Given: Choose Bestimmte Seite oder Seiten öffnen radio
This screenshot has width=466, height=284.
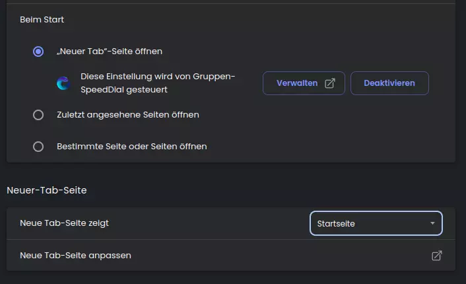Looking at the screenshot, I should [x=38, y=147].
